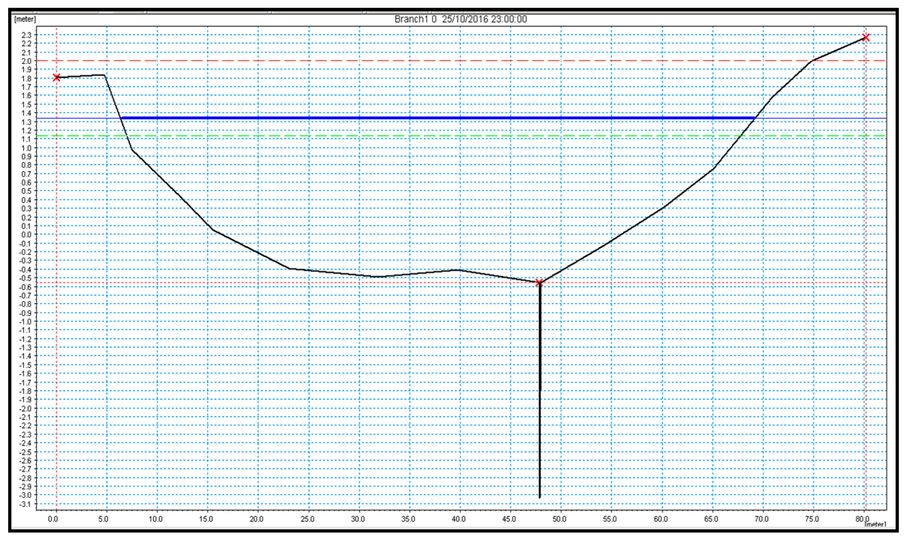Viewport: 907px width, 540px height.
Task: Click the 2.3 label on vertical axis
Action: 27,35
